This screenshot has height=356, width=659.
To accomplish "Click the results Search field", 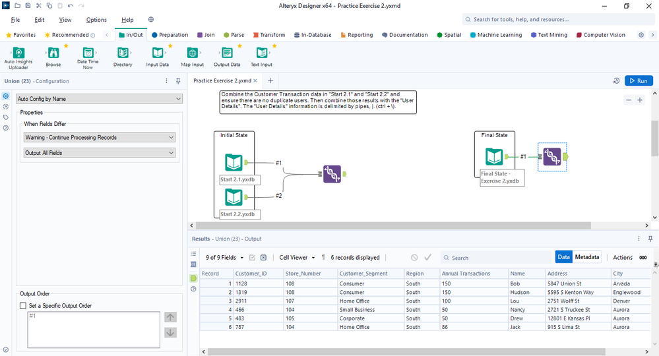I will (x=495, y=258).
